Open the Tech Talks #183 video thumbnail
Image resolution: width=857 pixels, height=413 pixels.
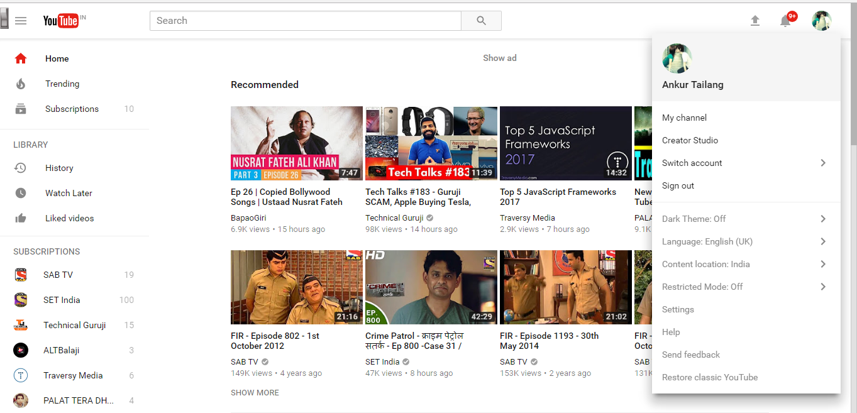[x=431, y=143]
